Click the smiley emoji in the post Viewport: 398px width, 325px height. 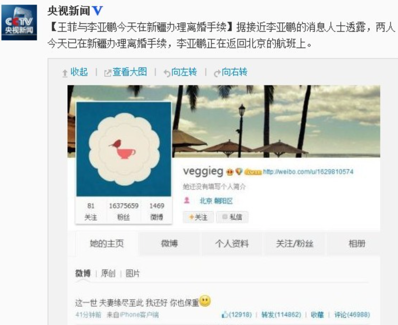(205, 301)
